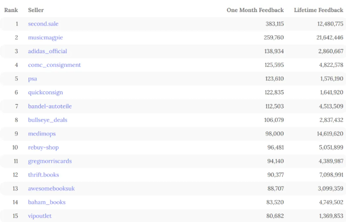Viewport: 346px width, 222px height.
Task: Select one month feedback value 80,682
Action: click(275, 216)
